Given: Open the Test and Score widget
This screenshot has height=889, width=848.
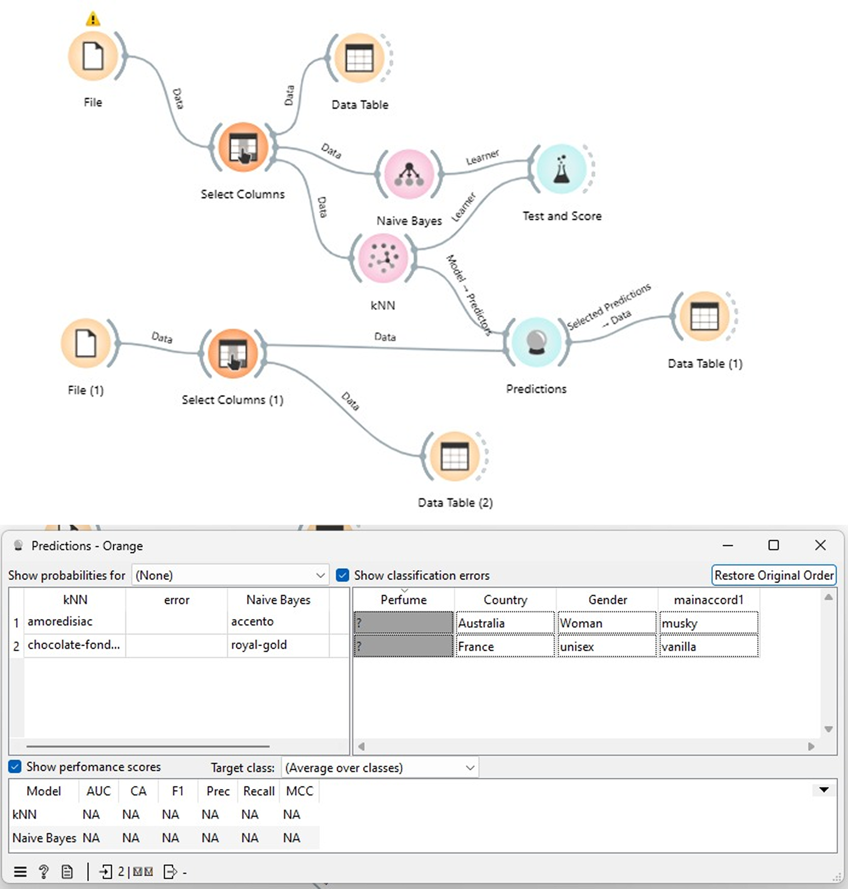Looking at the screenshot, I should tap(561, 169).
